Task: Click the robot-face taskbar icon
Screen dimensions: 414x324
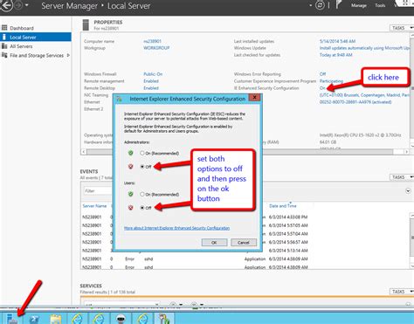Action: (x=121, y=319)
